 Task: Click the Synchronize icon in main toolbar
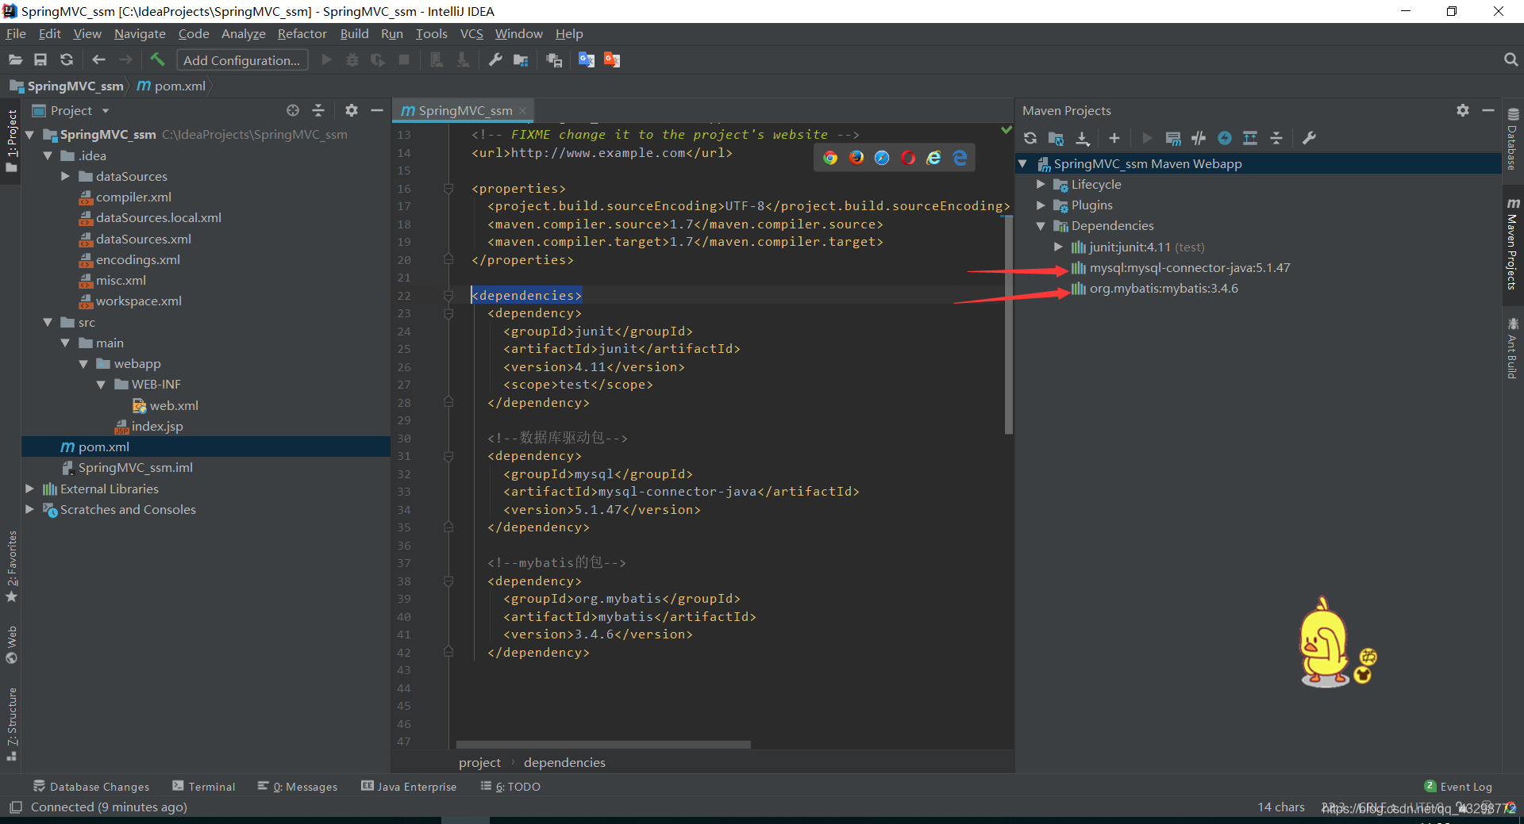click(67, 59)
